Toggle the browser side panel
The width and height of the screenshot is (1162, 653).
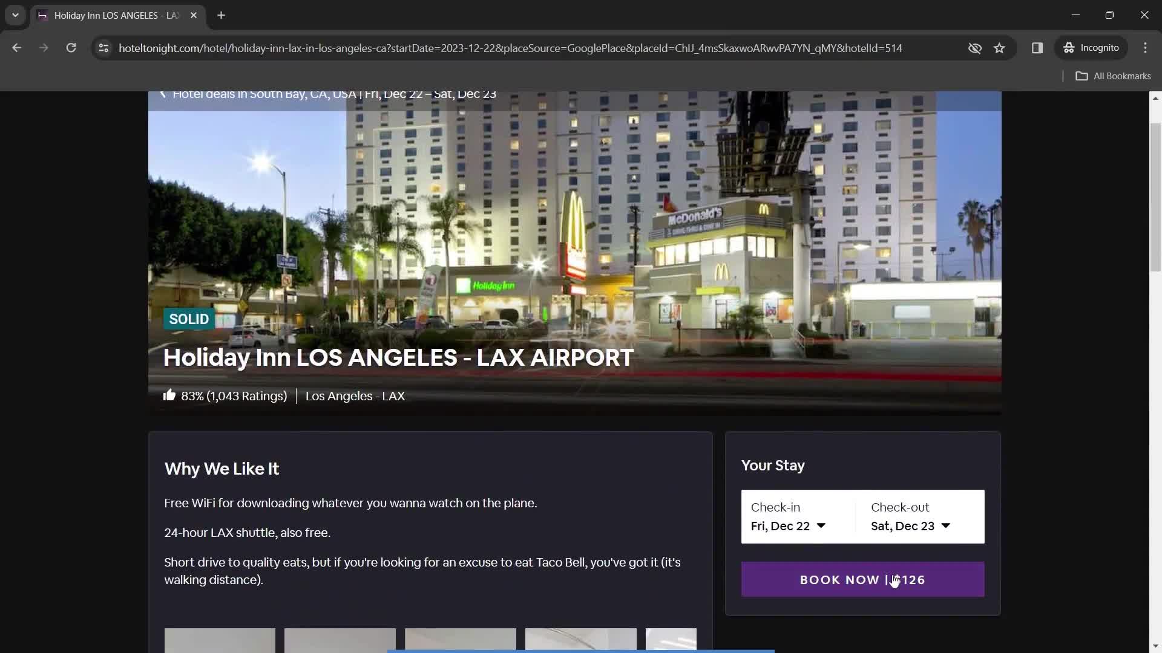click(x=1037, y=48)
